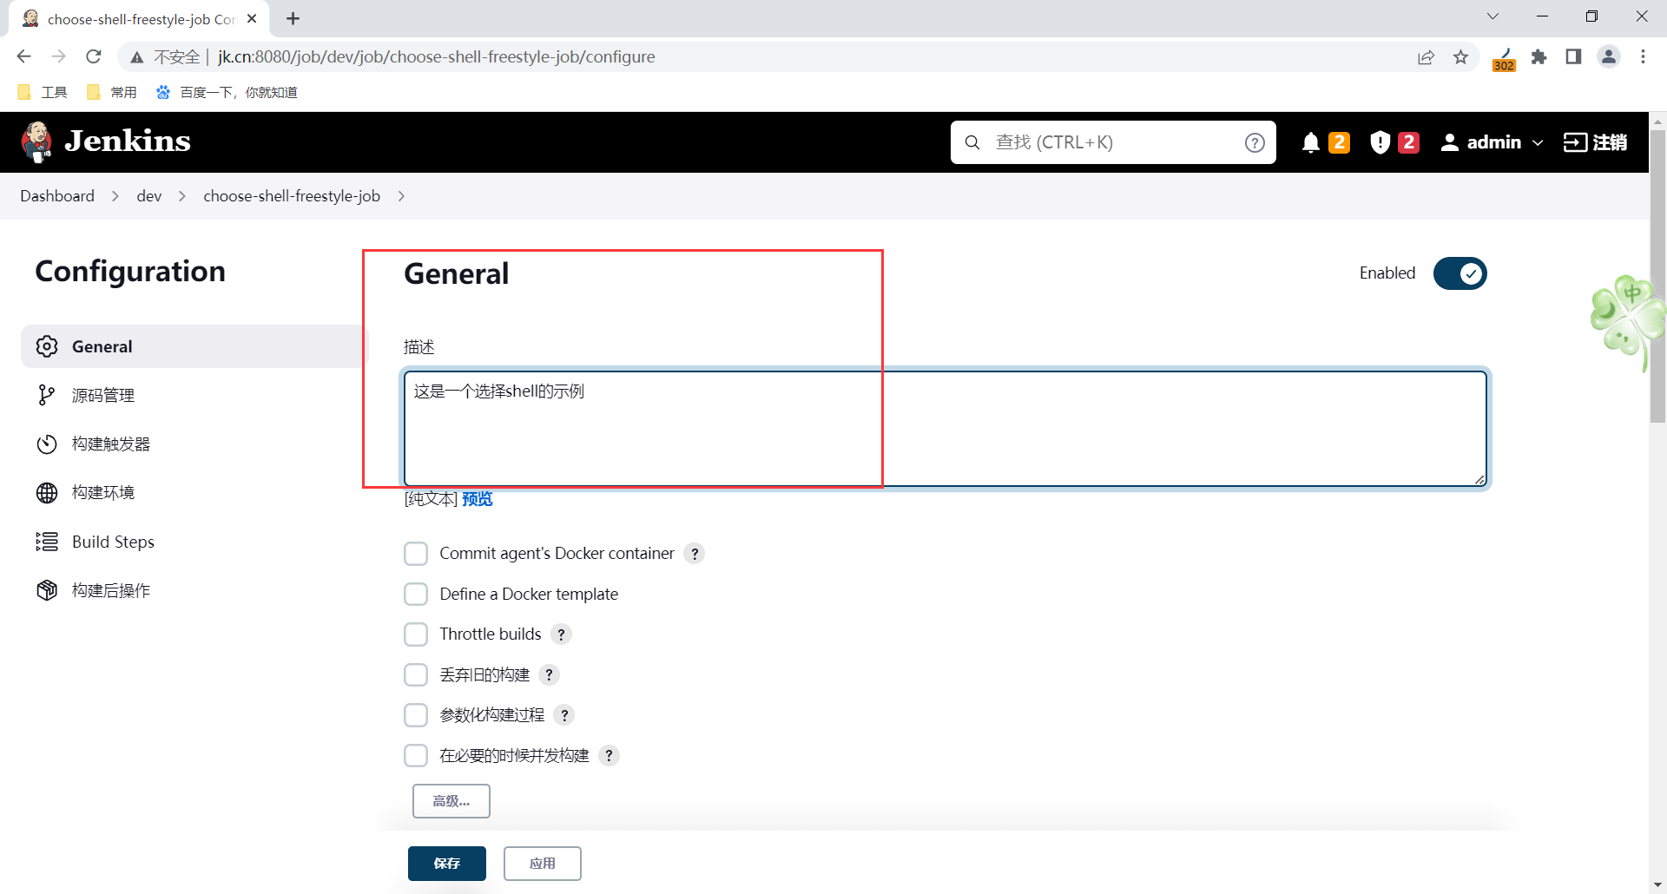The image size is (1667, 894).
Task: Open the browser extensions puzzle icon
Action: pyautogui.click(x=1539, y=56)
